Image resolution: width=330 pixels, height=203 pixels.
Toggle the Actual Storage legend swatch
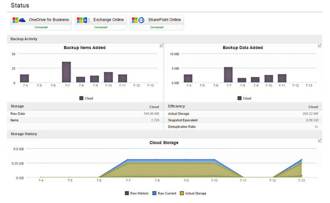(182, 193)
